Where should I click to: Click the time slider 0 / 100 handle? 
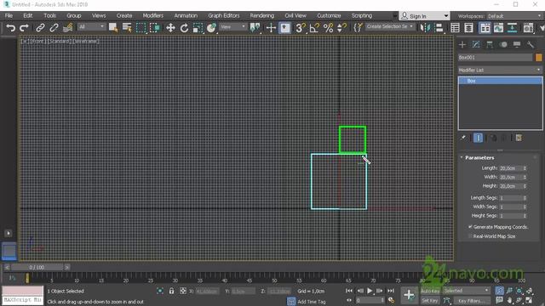(x=37, y=267)
